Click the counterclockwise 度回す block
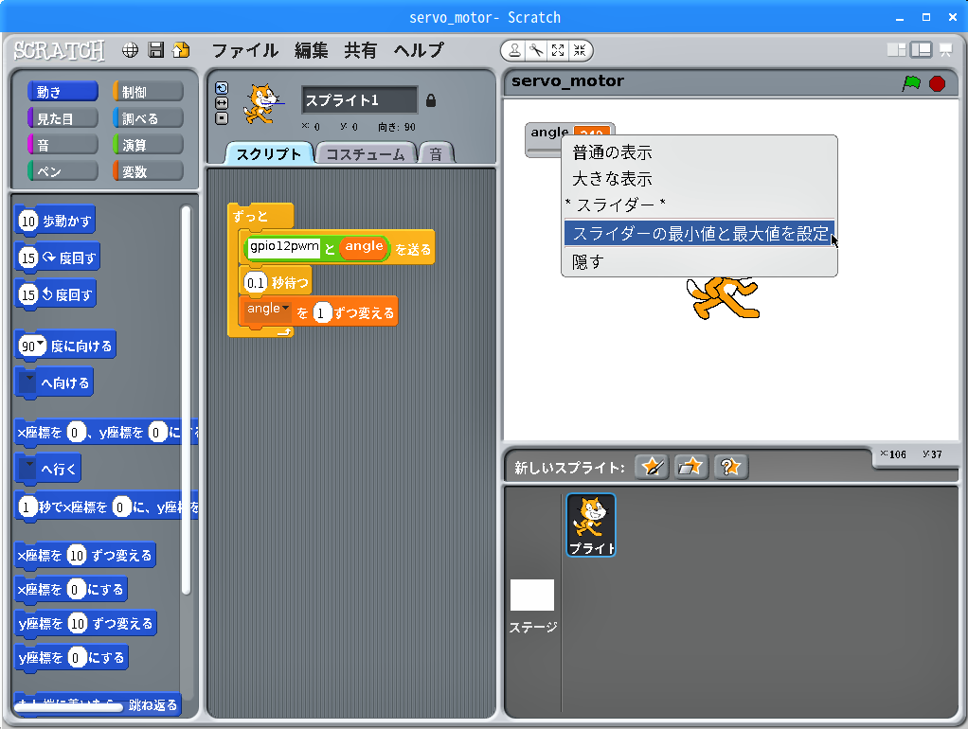The width and height of the screenshot is (968, 729). 55,294
